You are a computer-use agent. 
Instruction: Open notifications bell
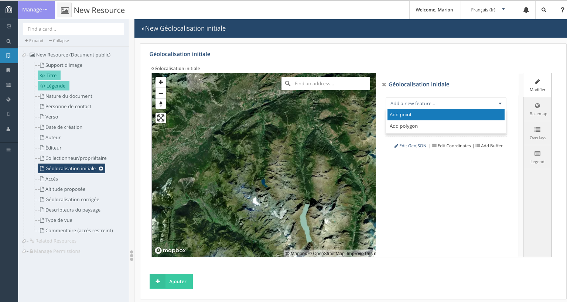pos(526,10)
